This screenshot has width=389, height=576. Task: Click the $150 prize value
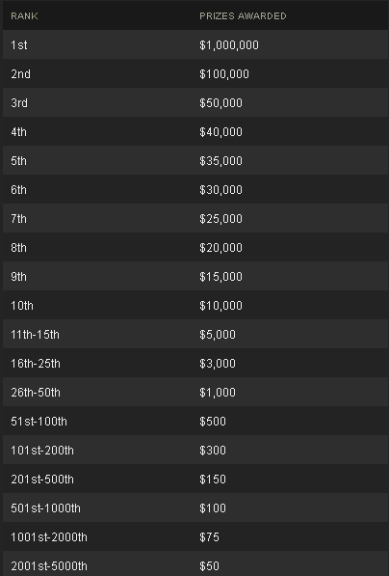coord(213,480)
